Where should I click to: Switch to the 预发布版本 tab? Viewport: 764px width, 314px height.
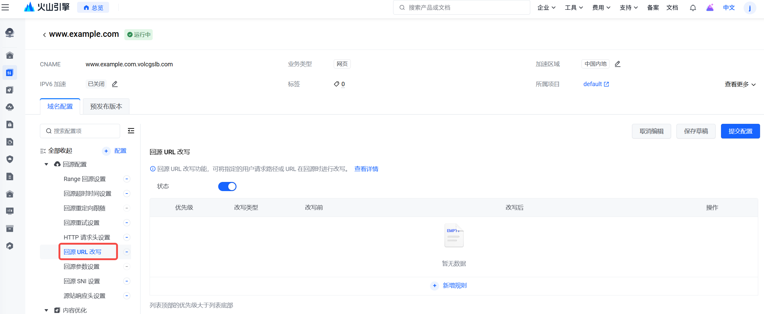106,106
